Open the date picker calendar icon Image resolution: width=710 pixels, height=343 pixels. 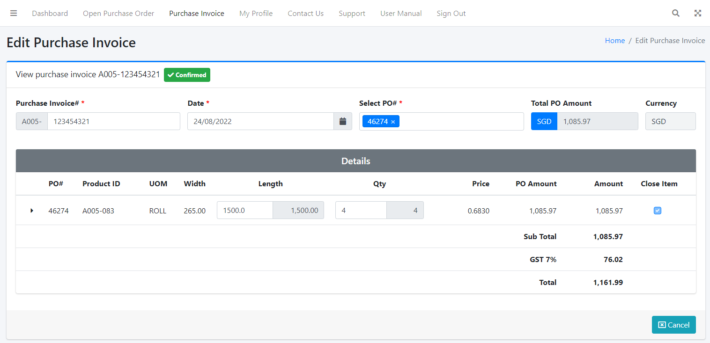click(x=342, y=121)
